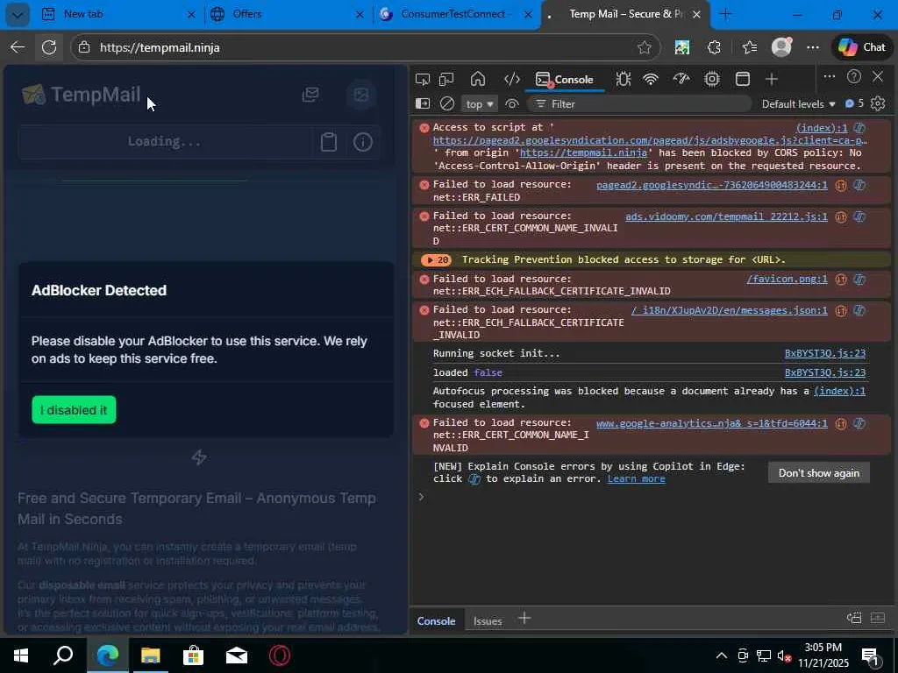
Task: Reload the tempmail.ninja page
Action: click(49, 47)
